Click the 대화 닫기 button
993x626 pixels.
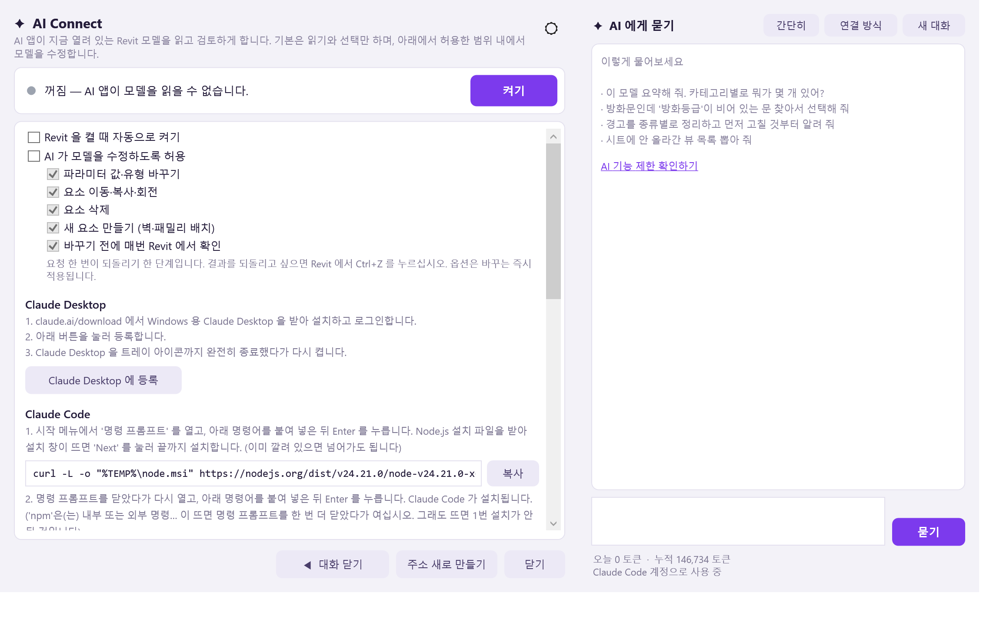[x=333, y=564]
